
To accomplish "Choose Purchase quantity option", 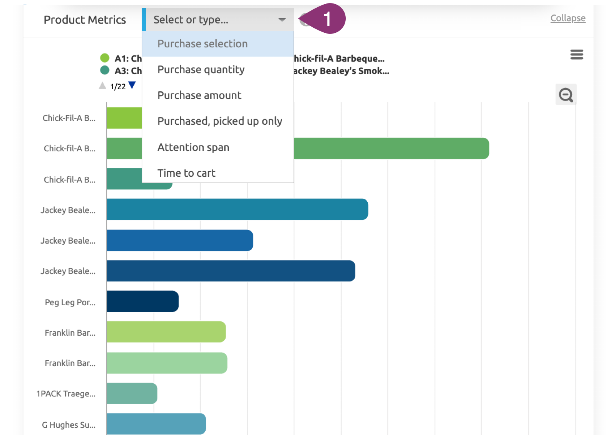I will 201,70.
